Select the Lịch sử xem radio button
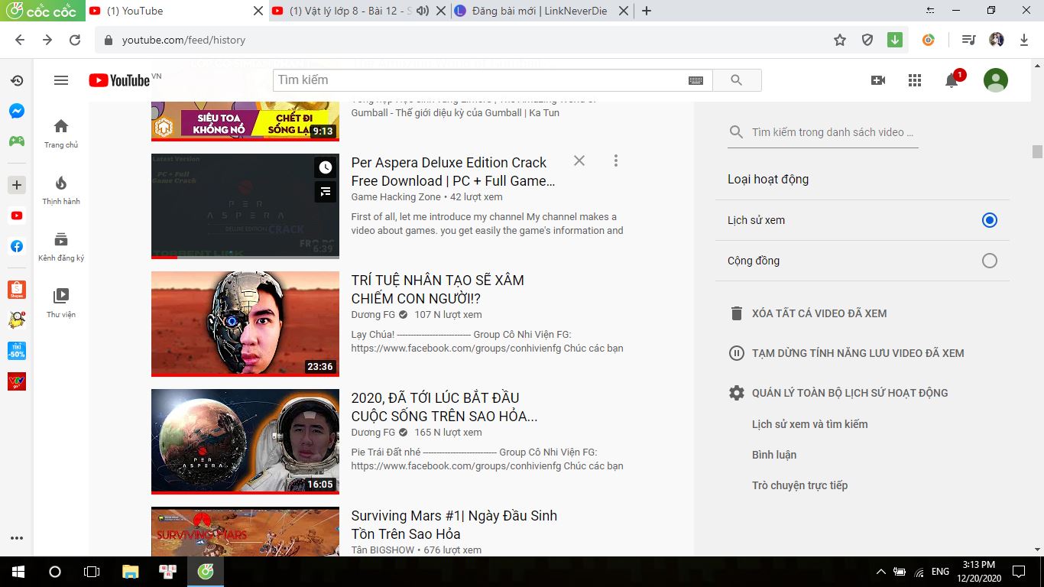Viewport: 1044px width, 587px height. [989, 220]
